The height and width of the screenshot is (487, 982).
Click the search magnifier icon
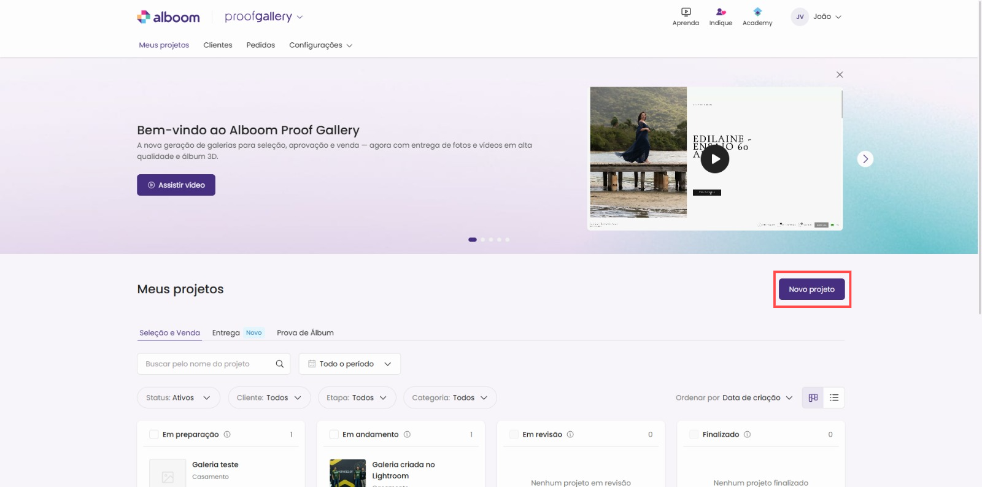coord(280,364)
